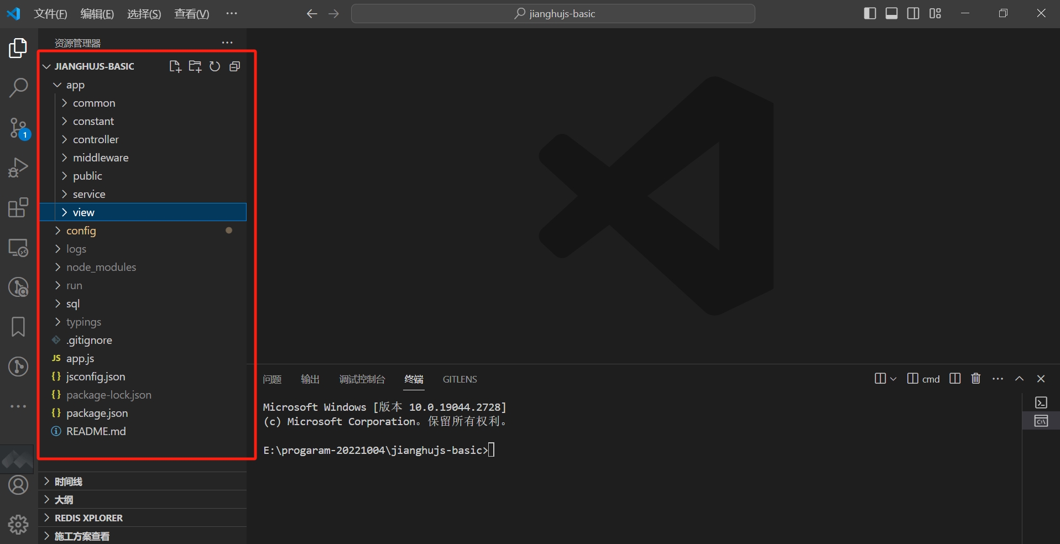Toggle the primary sidebar visibility
1060x544 pixels.
(x=870, y=13)
